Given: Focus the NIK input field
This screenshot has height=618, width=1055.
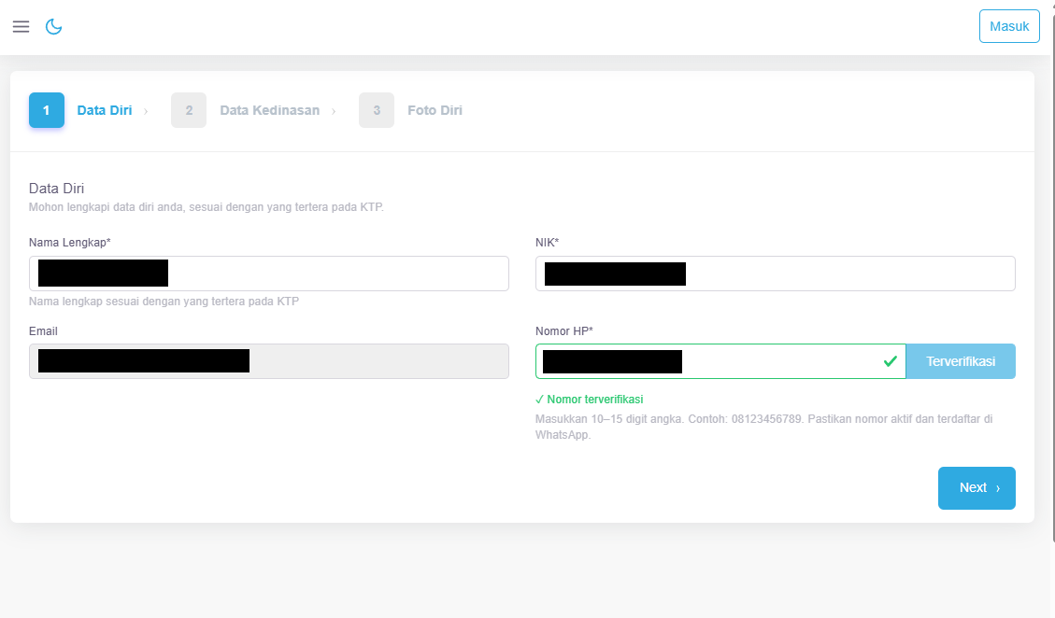Looking at the screenshot, I should click(775, 274).
